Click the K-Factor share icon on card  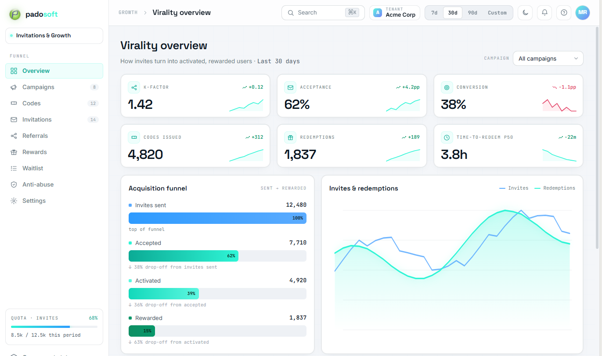pos(134,87)
